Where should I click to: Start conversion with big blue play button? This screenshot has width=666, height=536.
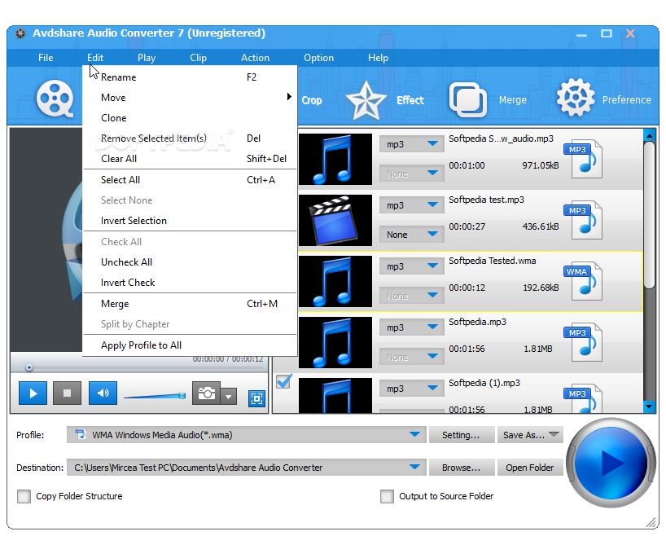[611, 463]
